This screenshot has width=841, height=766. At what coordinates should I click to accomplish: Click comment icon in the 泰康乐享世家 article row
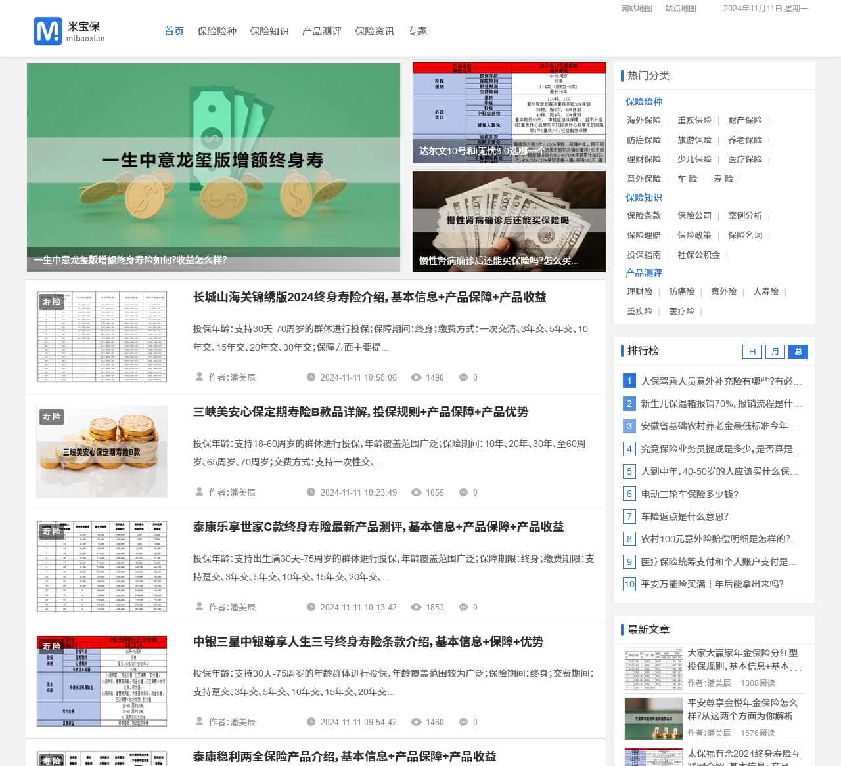click(x=463, y=607)
